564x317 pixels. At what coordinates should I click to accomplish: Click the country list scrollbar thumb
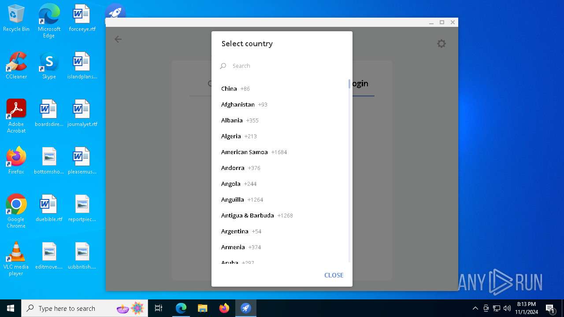[349, 84]
